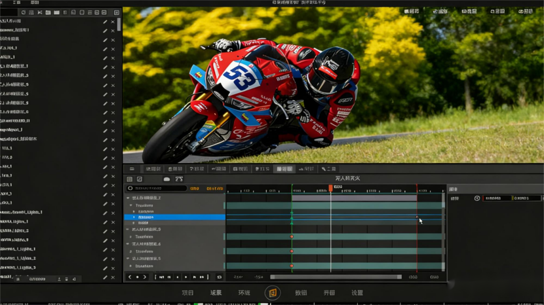Open the first tab right of the hamburger icon

(x=153, y=169)
